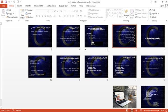This screenshot has height=112, width=168.
Task: Switch to Normal view from status bar
Action: [127, 110]
